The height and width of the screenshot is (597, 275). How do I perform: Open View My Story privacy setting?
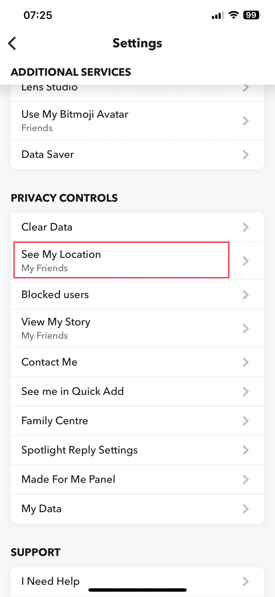pos(137,328)
